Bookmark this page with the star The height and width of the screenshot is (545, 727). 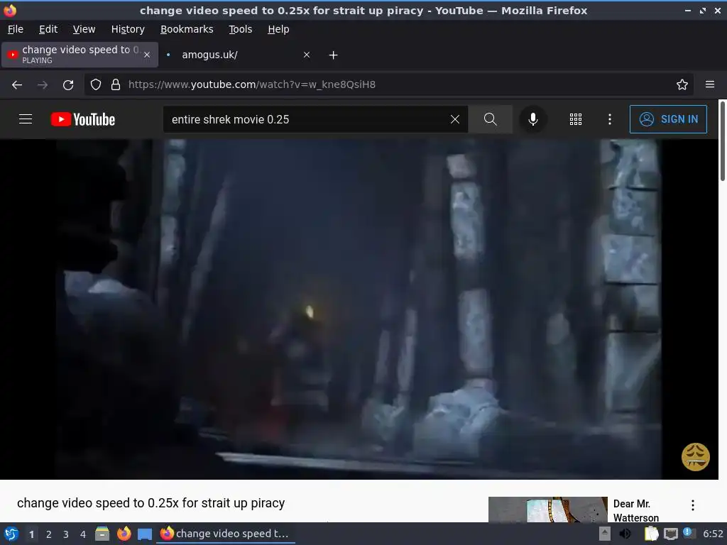tap(682, 85)
